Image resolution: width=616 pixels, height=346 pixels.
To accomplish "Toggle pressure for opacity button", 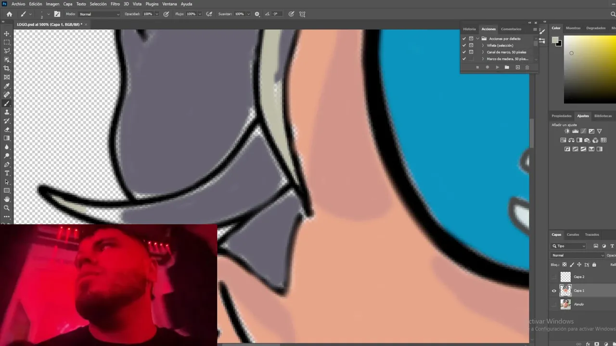I will coord(166,14).
